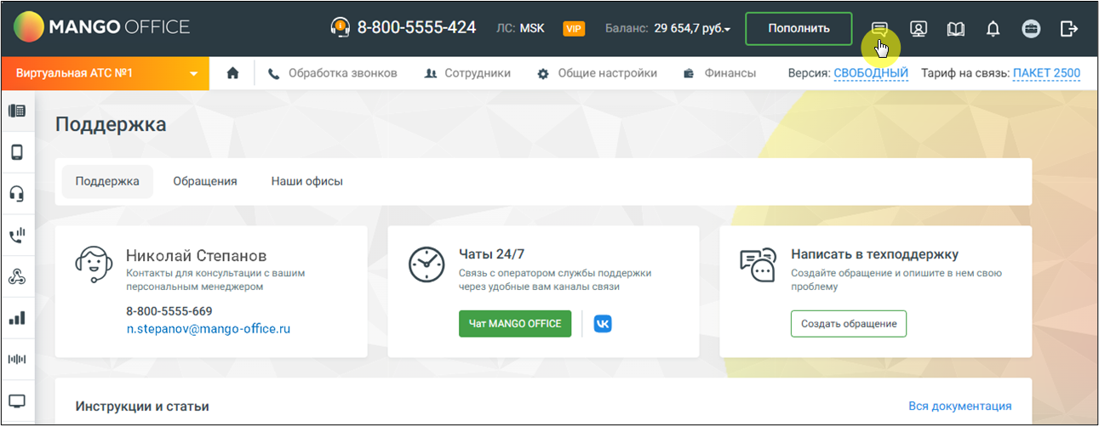Open the briefcase icon in header
This screenshot has width=1099, height=426.
click(1031, 29)
